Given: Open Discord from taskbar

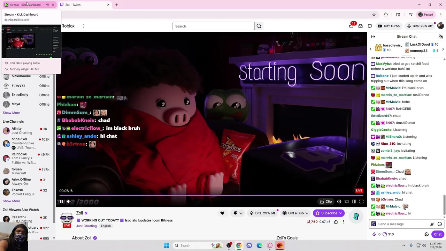Looking at the screenshot, I should 249,245.
